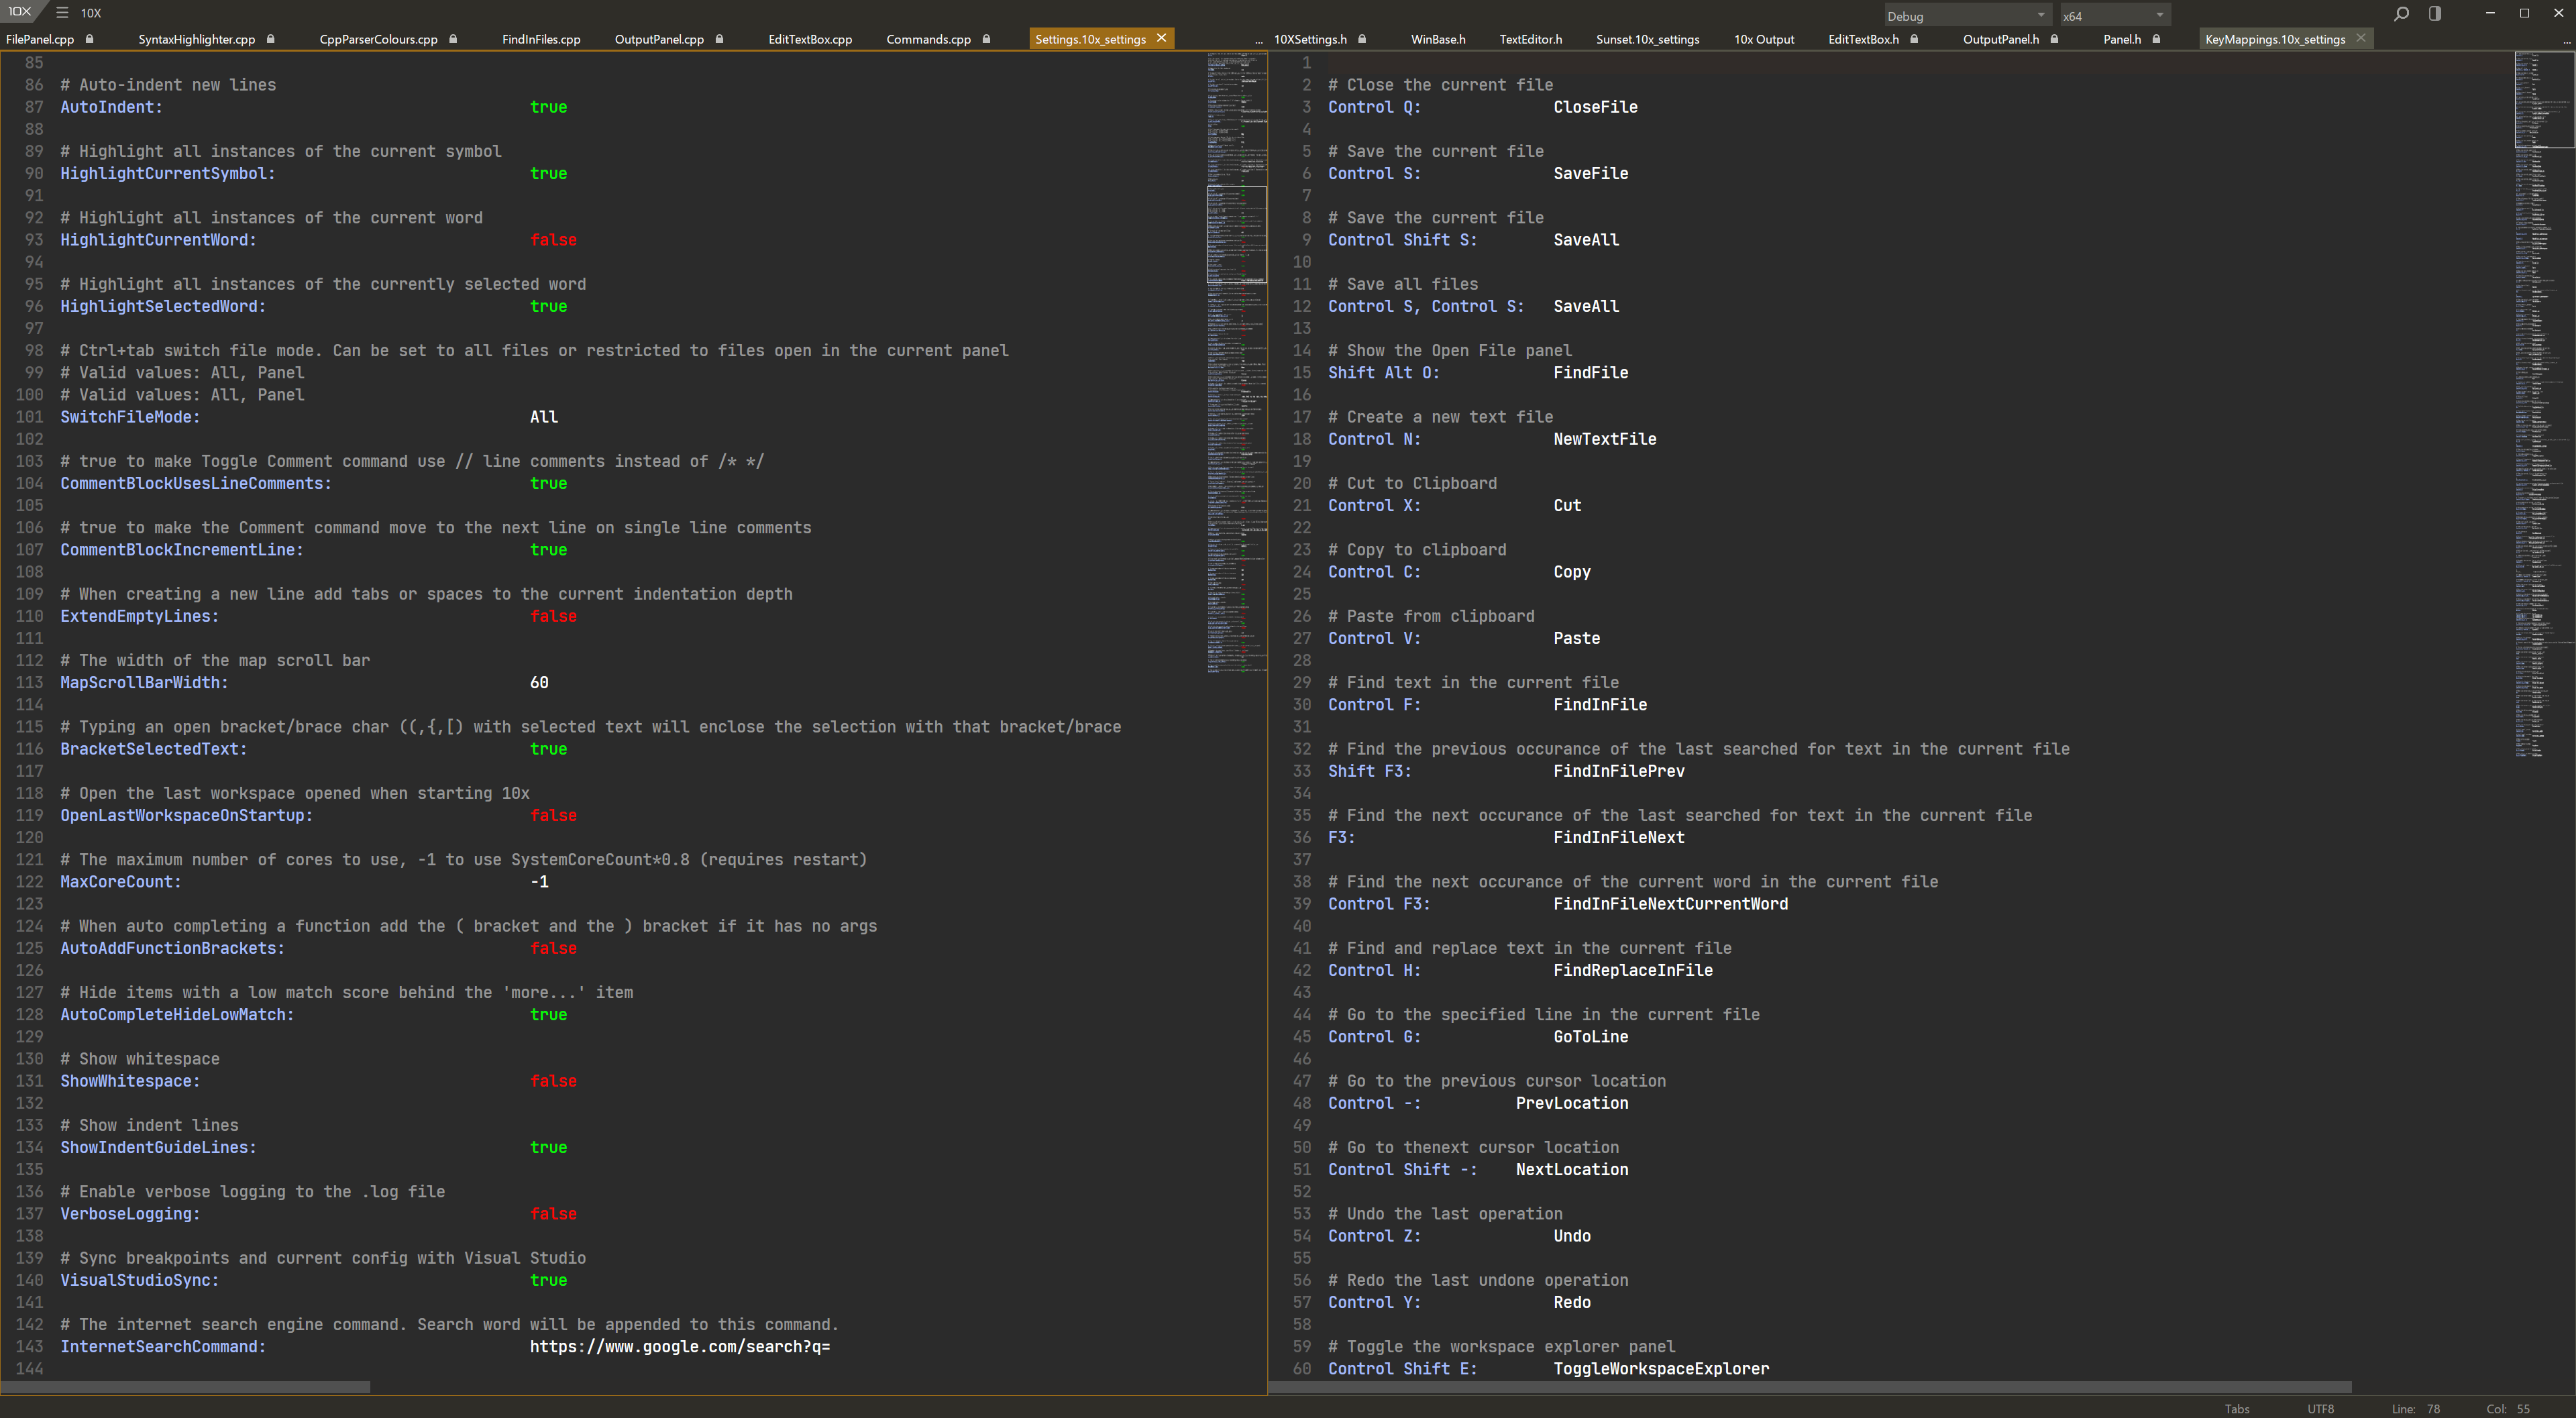This screenshot has height=1418, width=2576.
Task: Click the lock icon on OutputPanel.h tab
Action: tap(2054, 39)
